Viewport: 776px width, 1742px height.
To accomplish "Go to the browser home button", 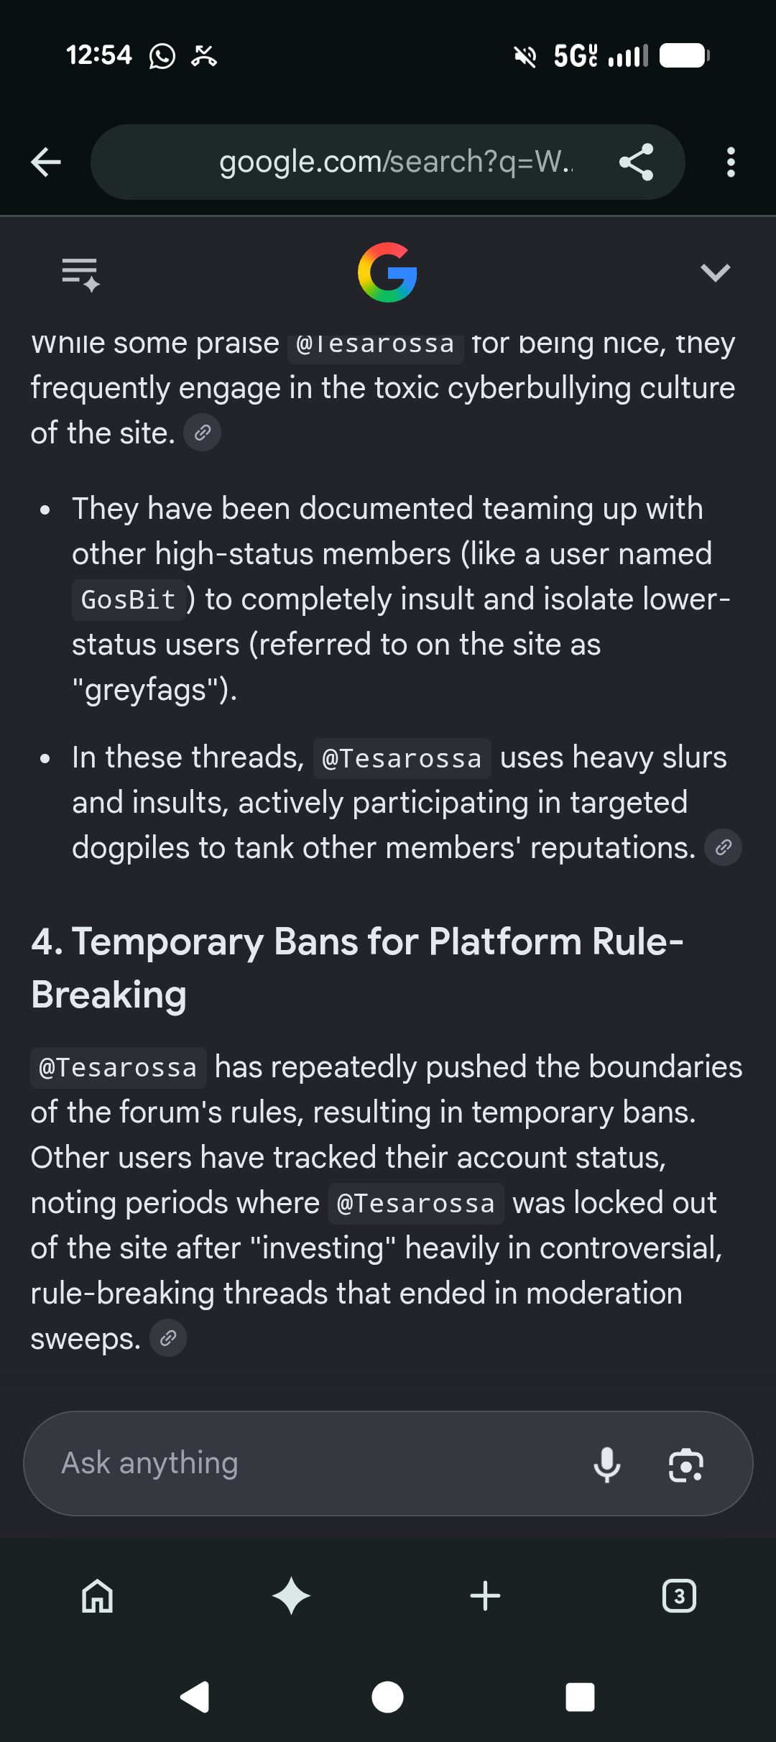I will (x=98, y=1596).
